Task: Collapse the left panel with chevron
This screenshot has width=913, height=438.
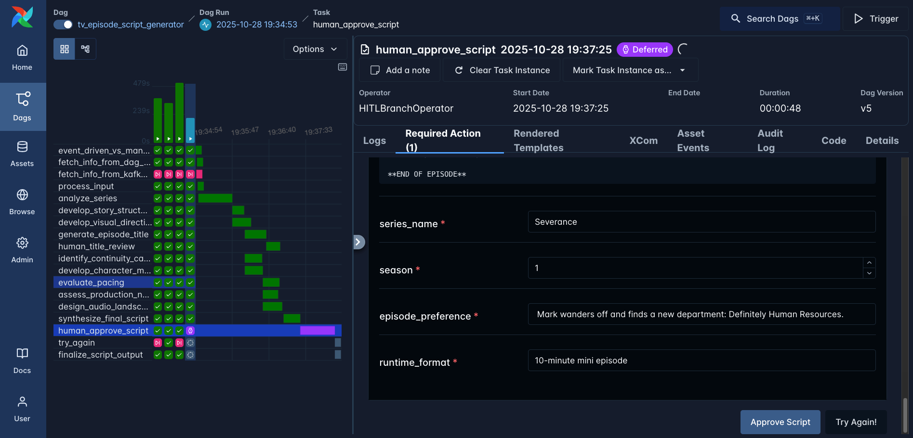Action: [x=358, y=242]
